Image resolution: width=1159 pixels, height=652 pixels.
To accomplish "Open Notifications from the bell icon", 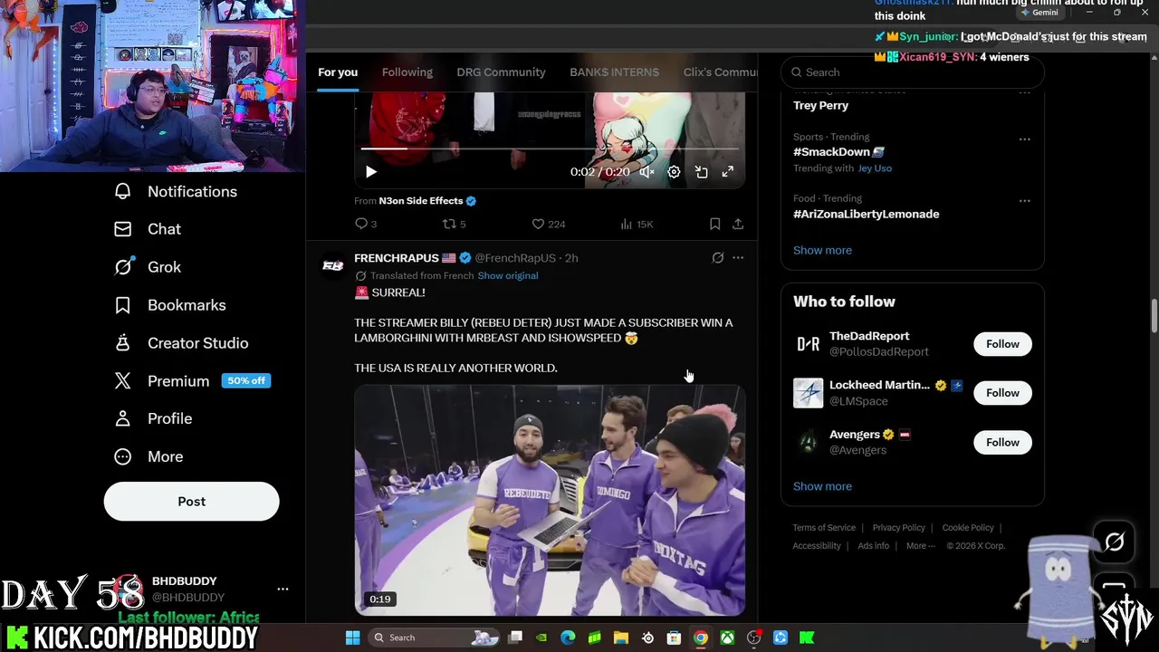I will (x=123, y=191).
